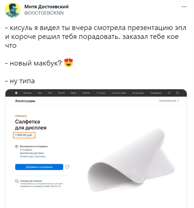Screen dimensions: 194x208
Task: Add the cloth to favorites with heart icon
Action: (x=67, y=167)
